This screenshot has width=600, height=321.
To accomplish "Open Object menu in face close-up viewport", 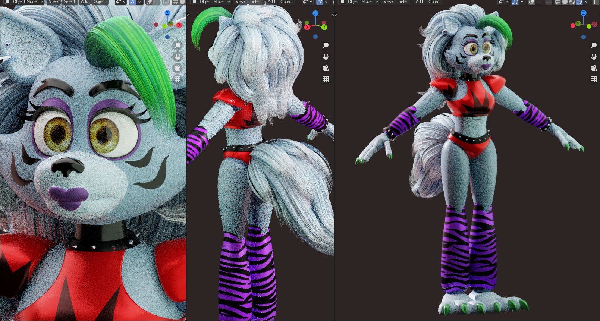I will [100, 2].
